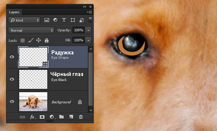Click the Background layer name
This screenshot has height=131, width=217.
pos(61,102)
